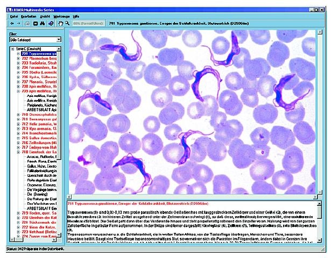Viewport: 331px width, 258px height.
Task: Select the hand pan tool
Action: coord(61,24)
